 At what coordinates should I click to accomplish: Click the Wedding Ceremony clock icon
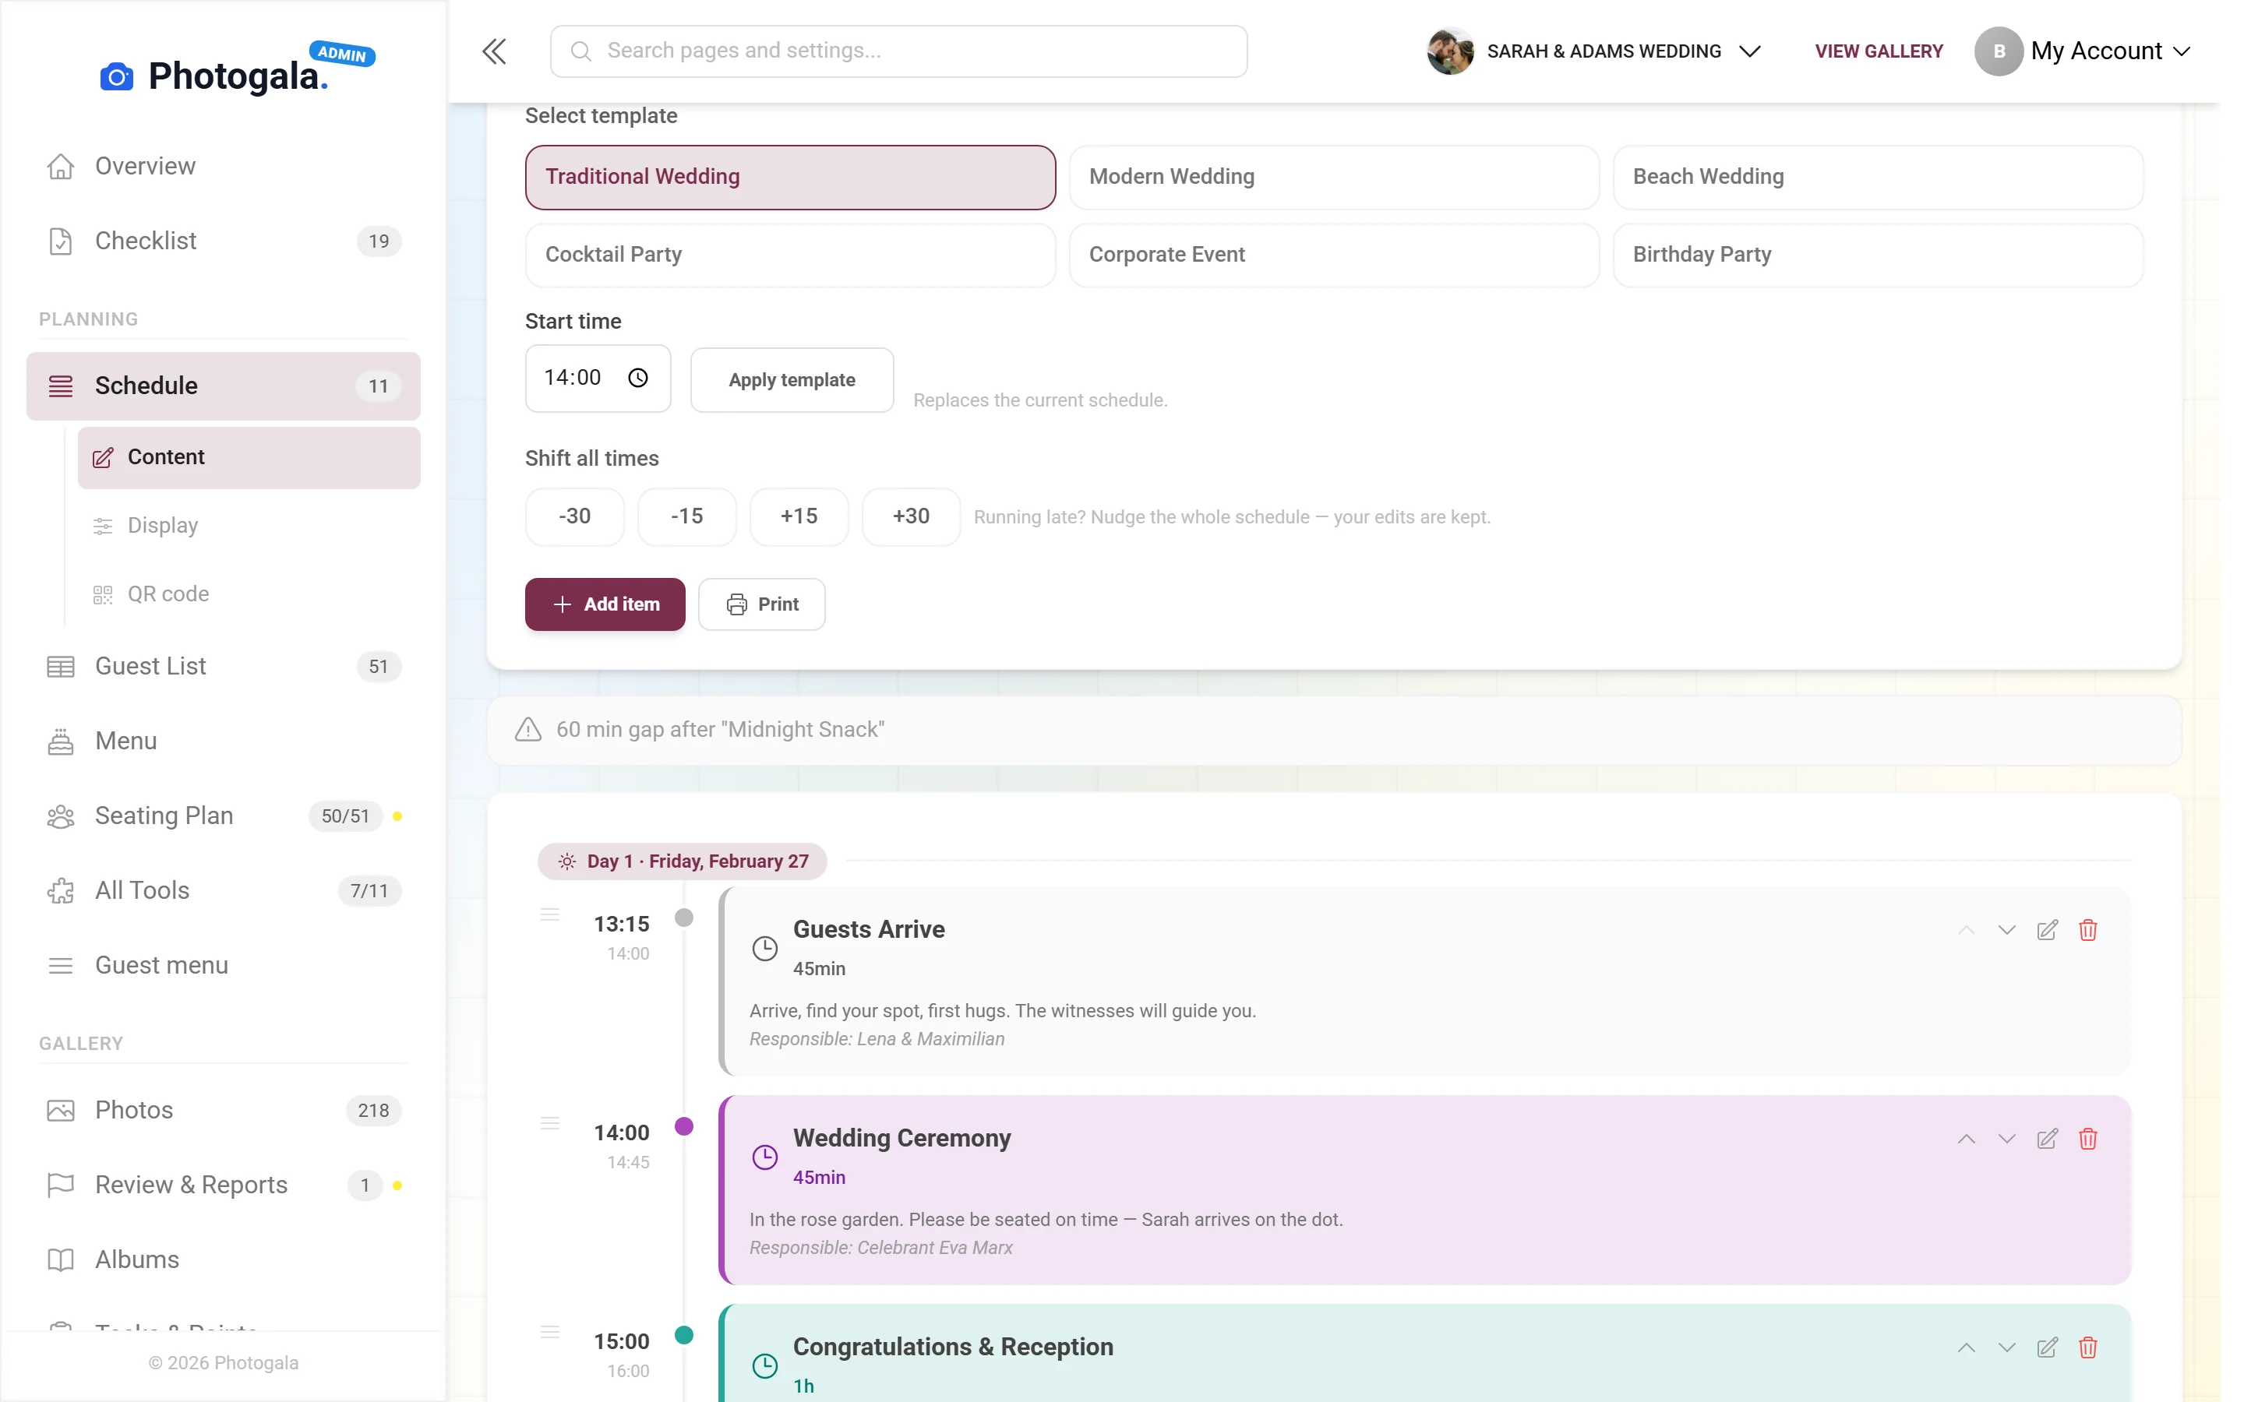tap(764, 1157)
